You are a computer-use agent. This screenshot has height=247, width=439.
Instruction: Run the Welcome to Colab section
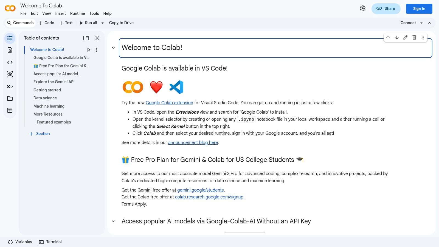(x=89, y=50)
